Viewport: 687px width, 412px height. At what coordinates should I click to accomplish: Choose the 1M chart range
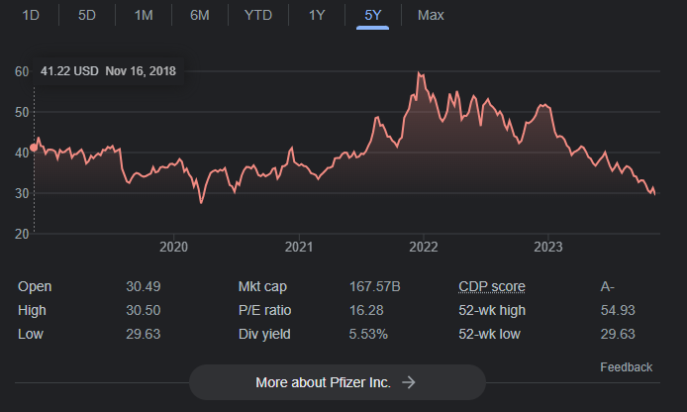[x=144, y=15]
